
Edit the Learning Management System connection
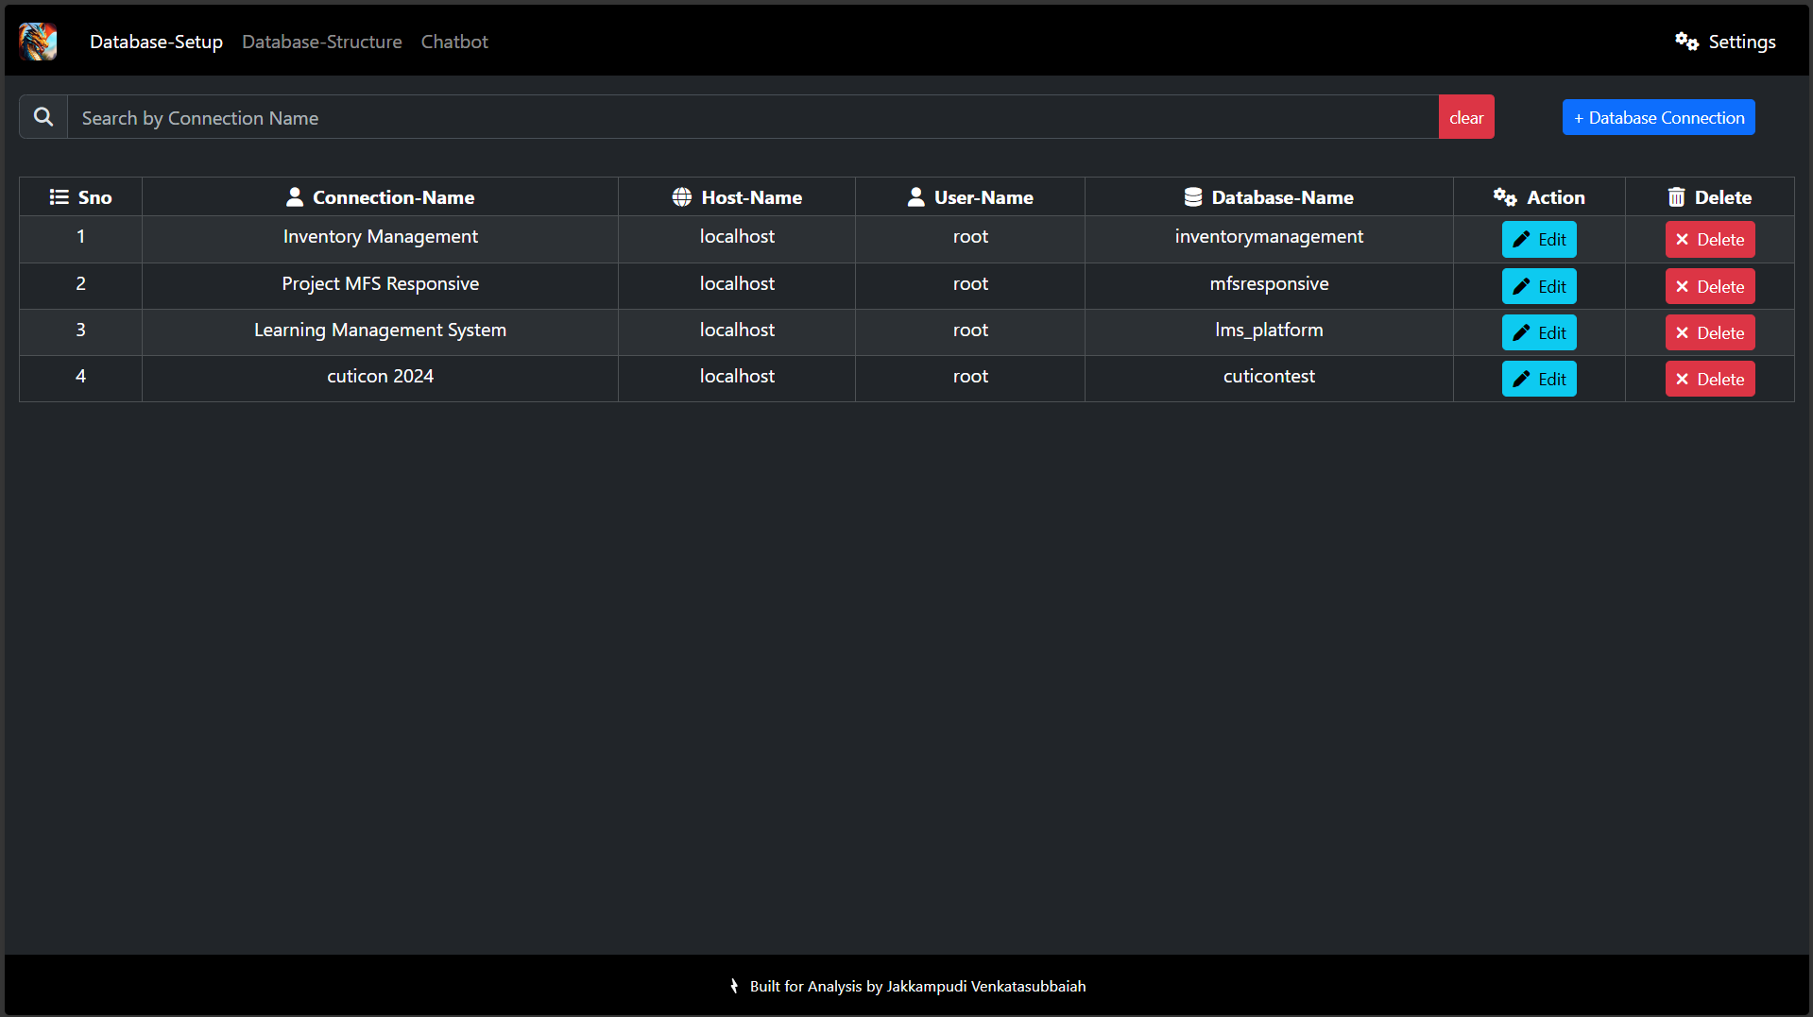click(x=1539, y=333)
